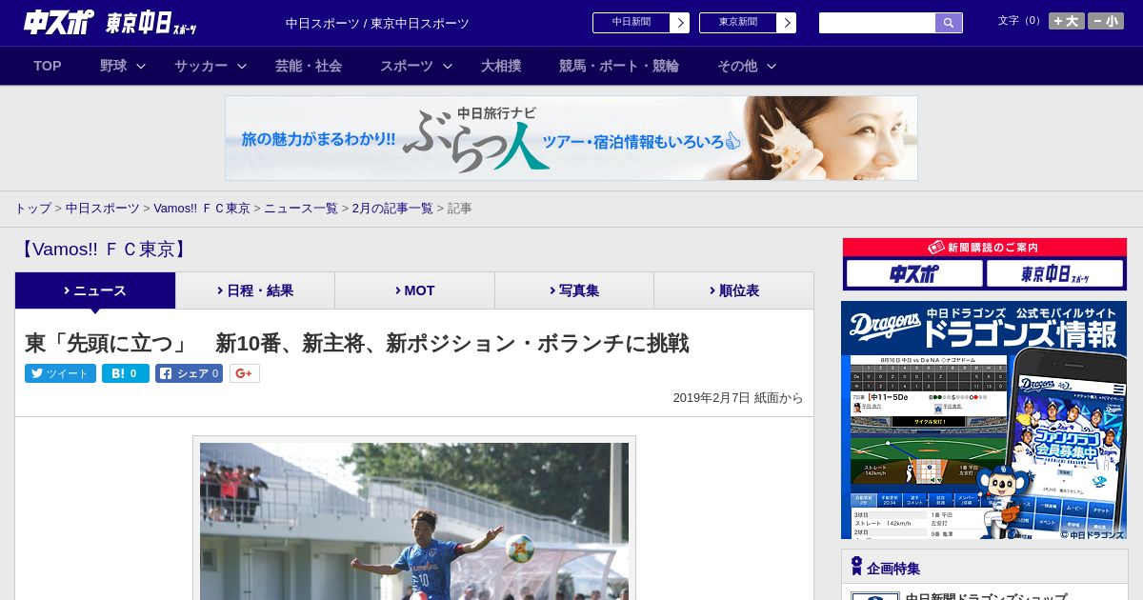1143x600 pixels.
Task: Go to TOP in navigation bar
Action: [48, 66]
